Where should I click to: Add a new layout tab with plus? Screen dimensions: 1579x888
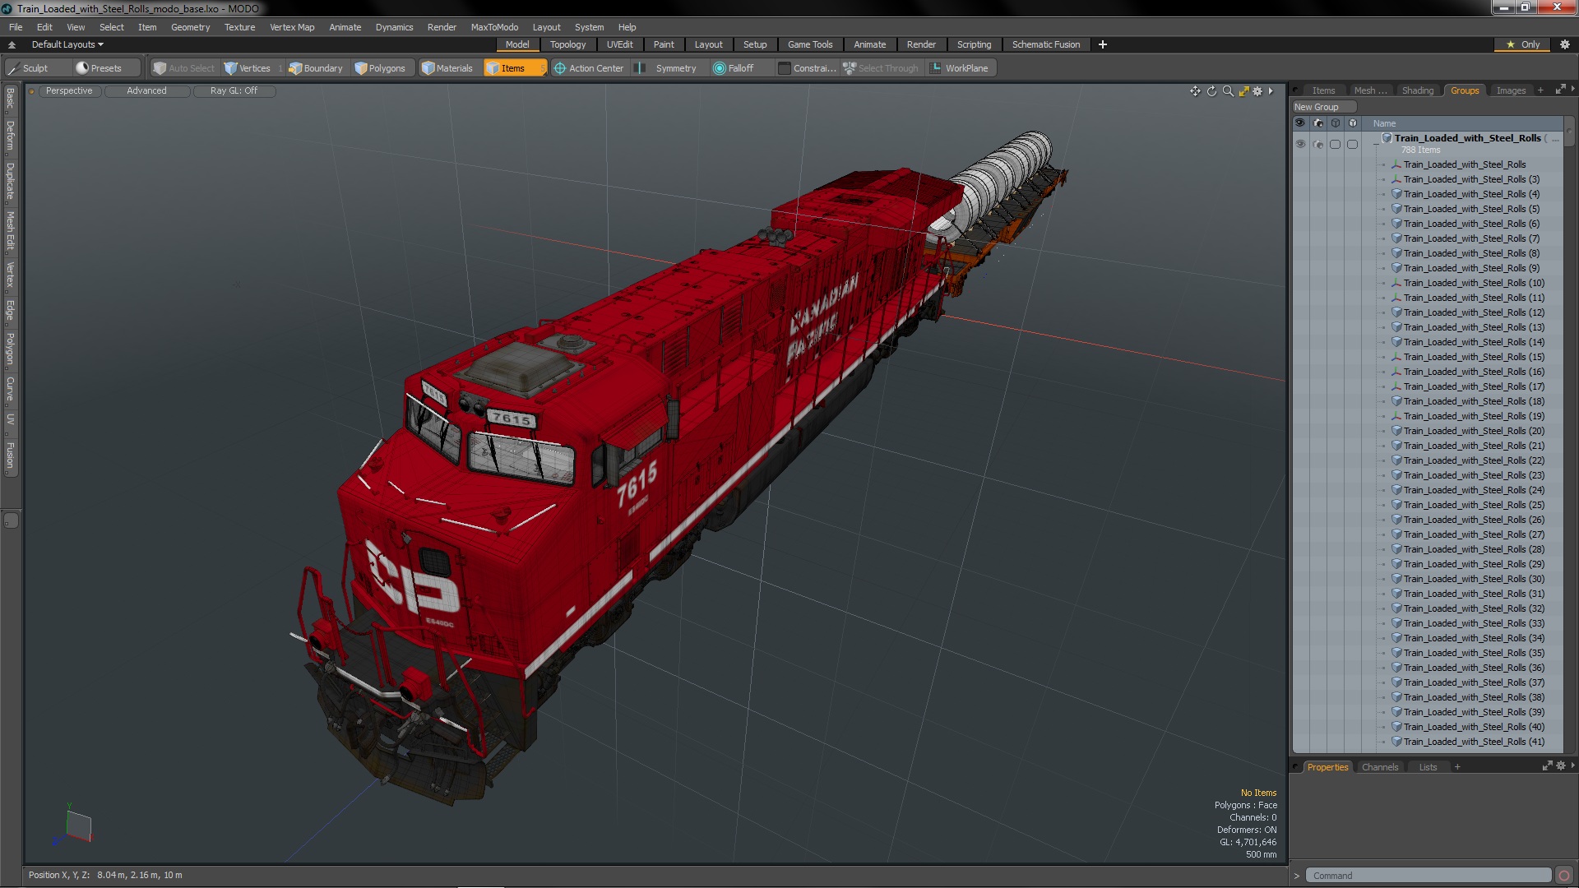1102,44
